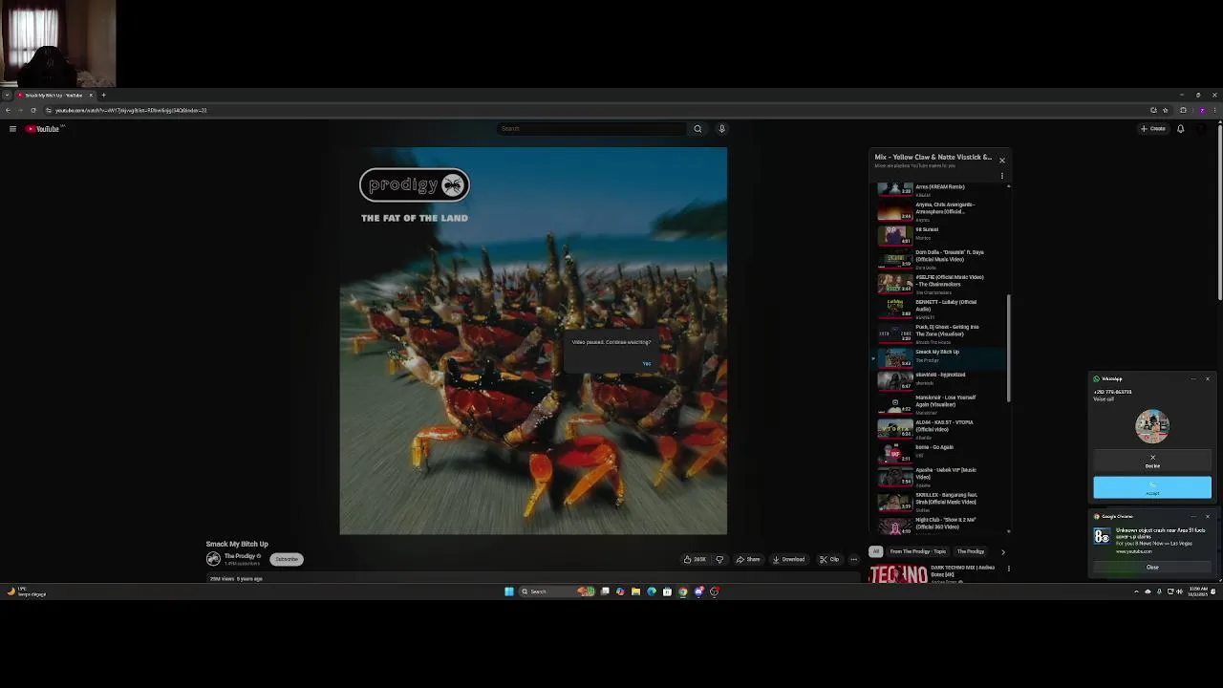Show more filter chips with the arrow
Viewport: 1223px width, 688px height.
(x=1002, y=551)
